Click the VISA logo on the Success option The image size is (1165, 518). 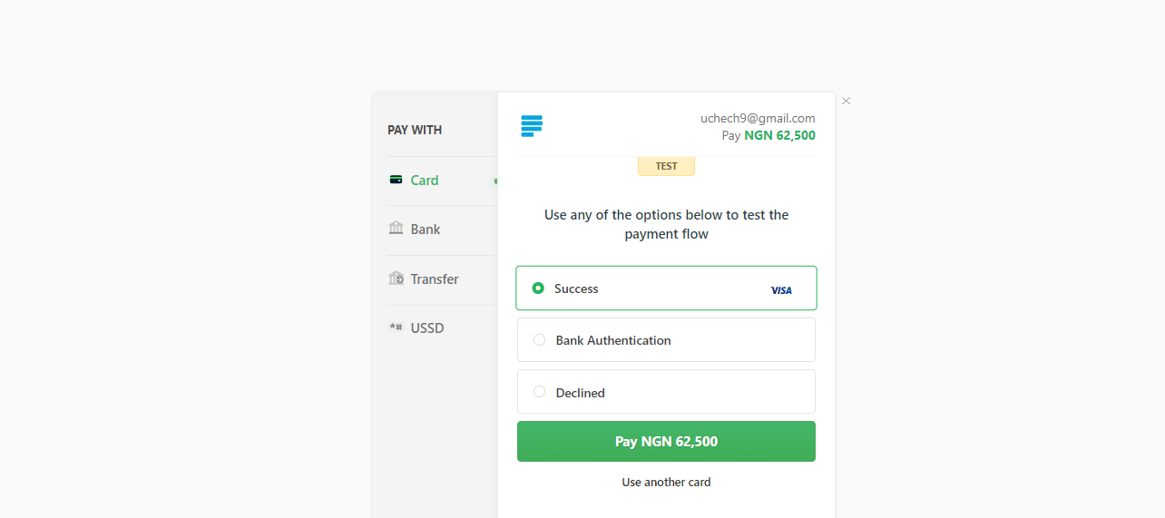pos(781,290)
